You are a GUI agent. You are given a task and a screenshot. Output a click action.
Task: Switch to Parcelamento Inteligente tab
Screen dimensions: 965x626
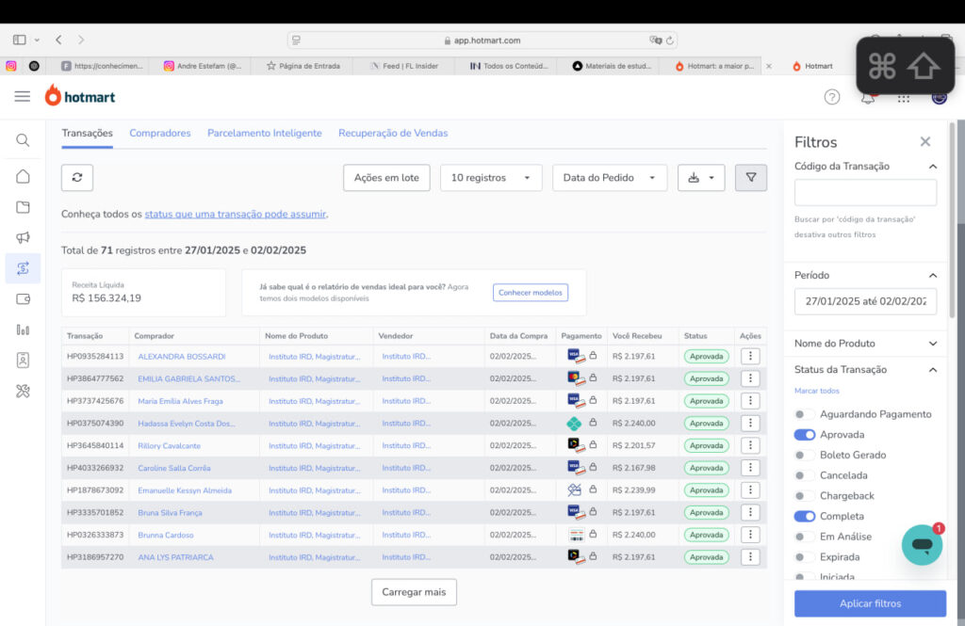click(x=265, y=134)
